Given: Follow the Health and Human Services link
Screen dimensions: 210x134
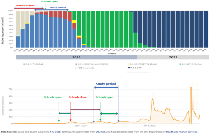Looking at the screenshot, I should [182, 132].
